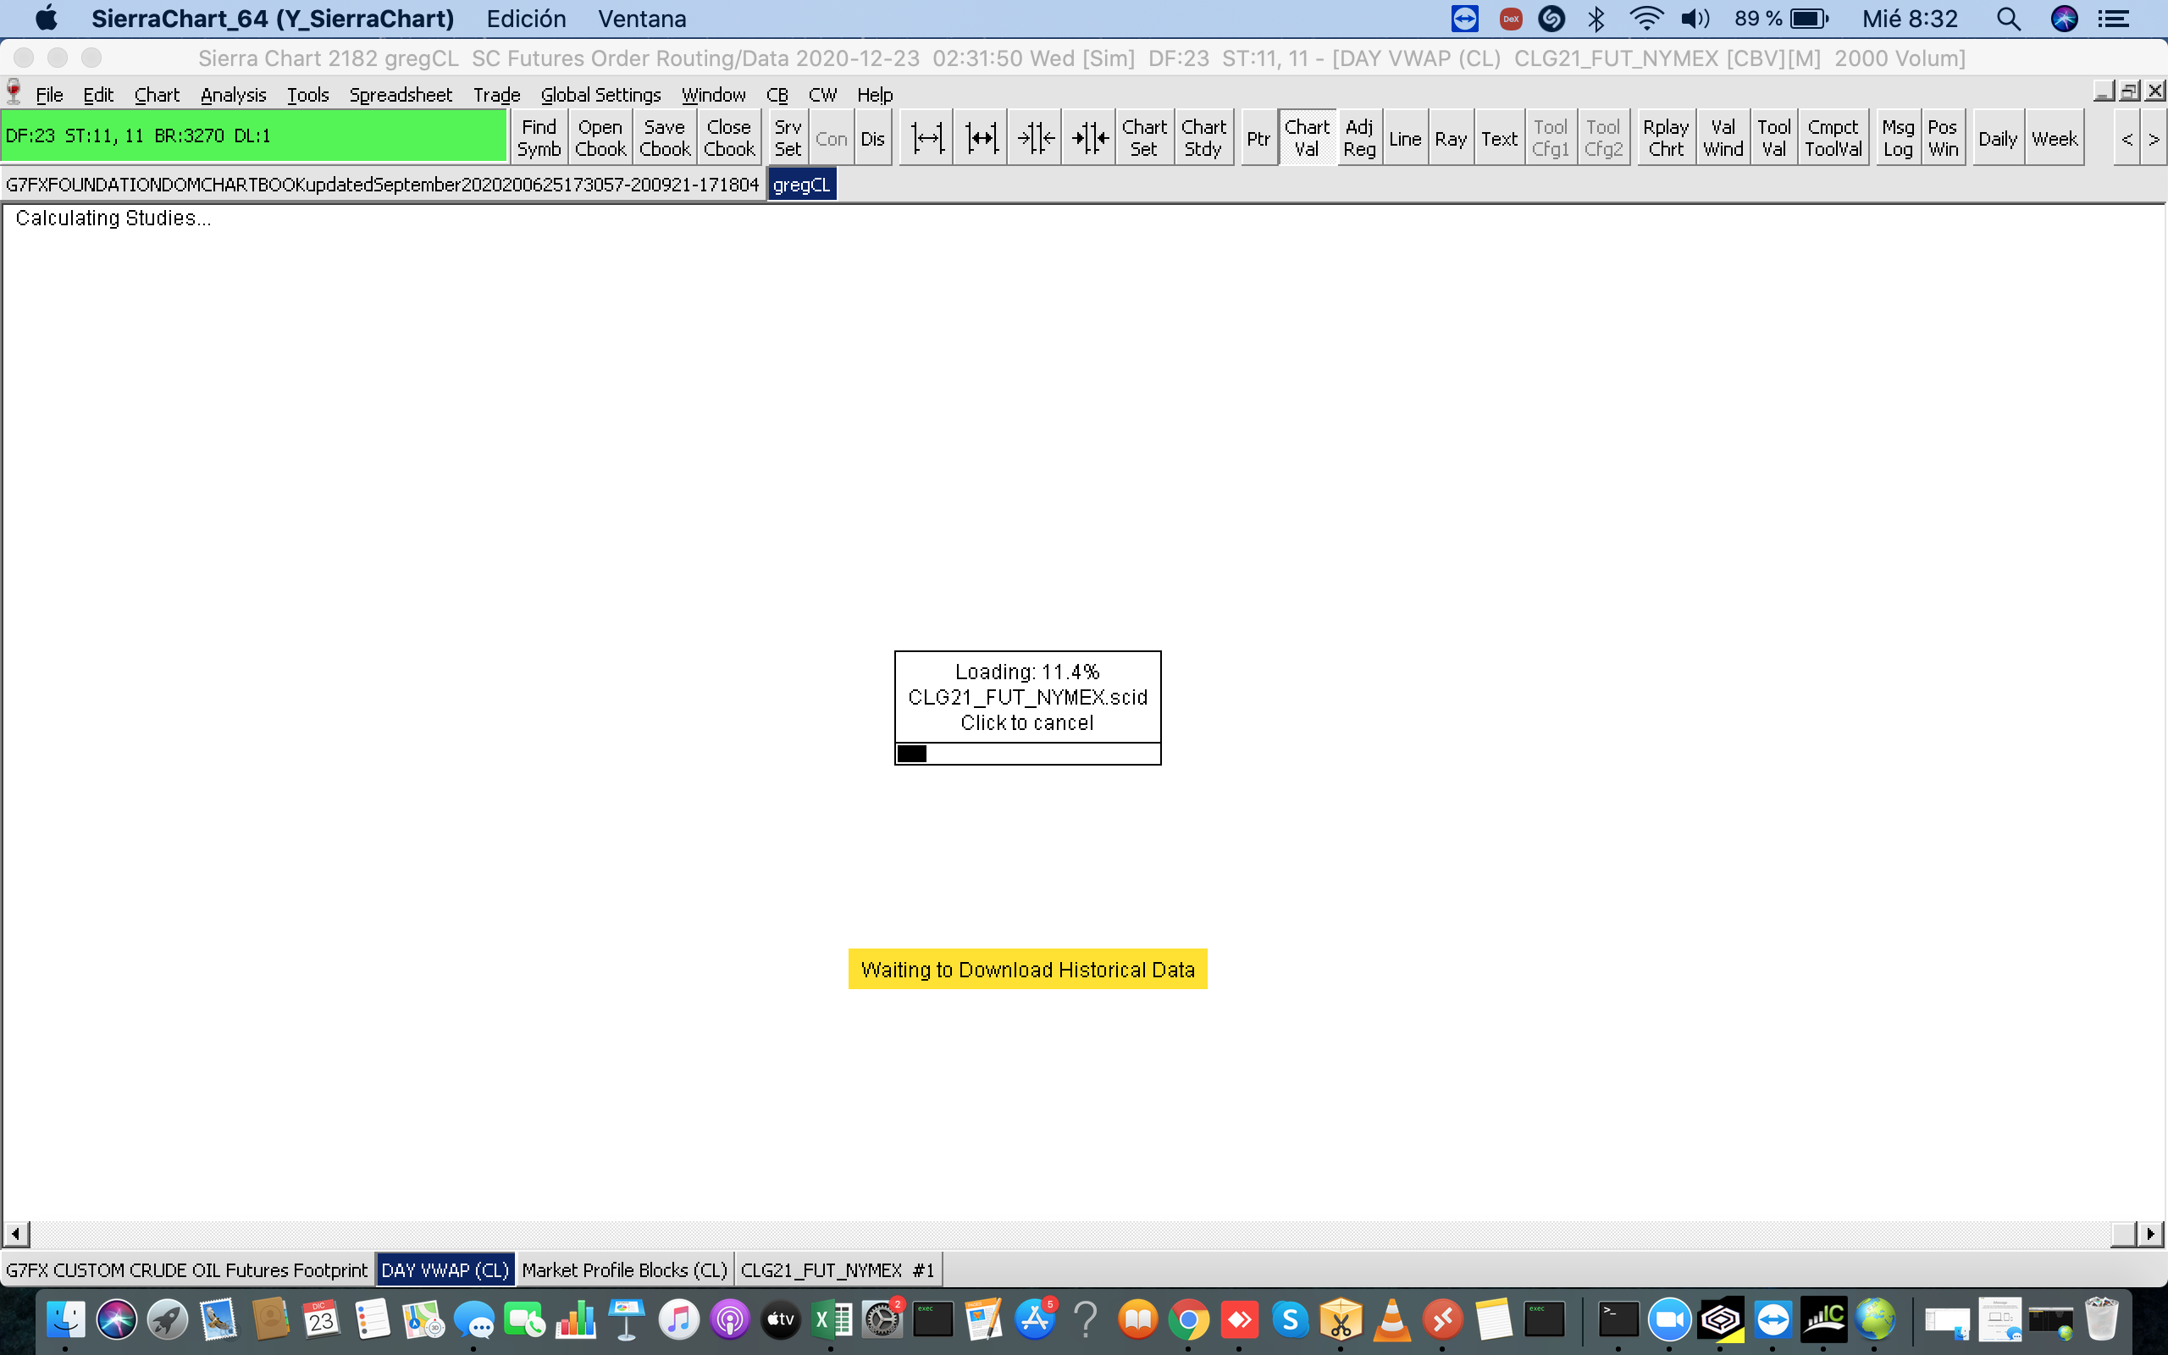Viewport: 2168px width, 1355px height.
Task: Click the horizontal scrollbar right arrow
Action: click(x=2150, y=1234)
